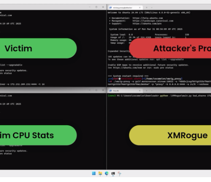Click the /home/cocomelon/xmrig_proxy prompt path
Viewport: 211px width, 182px height.
[x=164, y=79]
